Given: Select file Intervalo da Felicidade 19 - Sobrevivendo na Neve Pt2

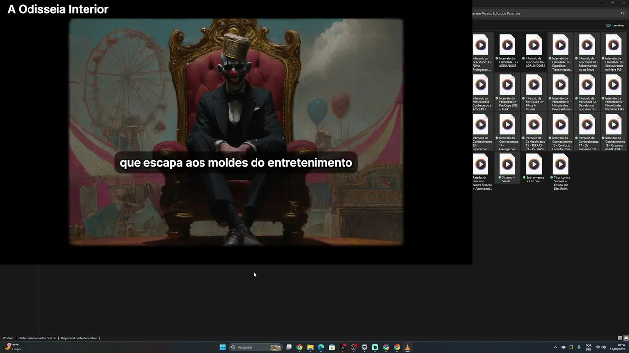Looking at the screenshot, I should coord(614,53).
